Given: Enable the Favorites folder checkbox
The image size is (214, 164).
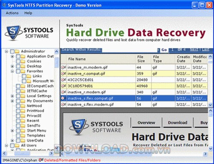Looking at the screenshot, I should coord(18,71).
